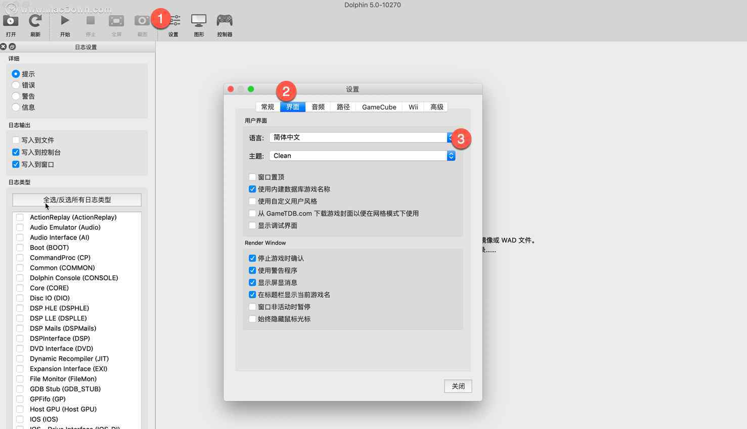747x429 pixels.
Task: Select the 警告 radio button
Action: [x=16, y=96]
